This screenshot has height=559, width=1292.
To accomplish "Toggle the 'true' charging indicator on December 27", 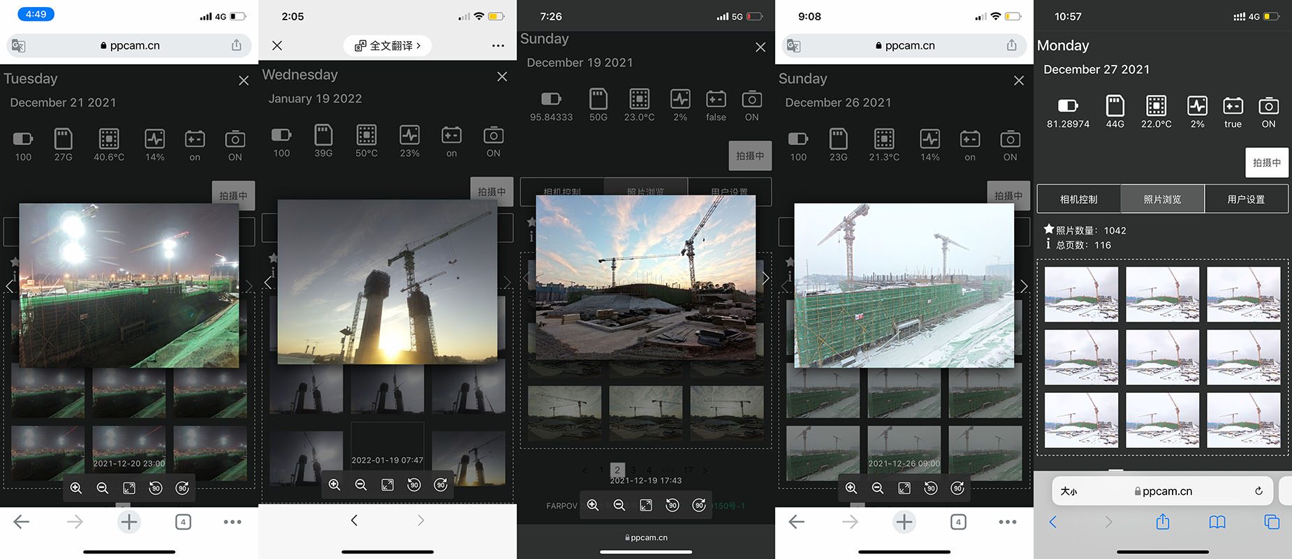I will click(1233, 107).
